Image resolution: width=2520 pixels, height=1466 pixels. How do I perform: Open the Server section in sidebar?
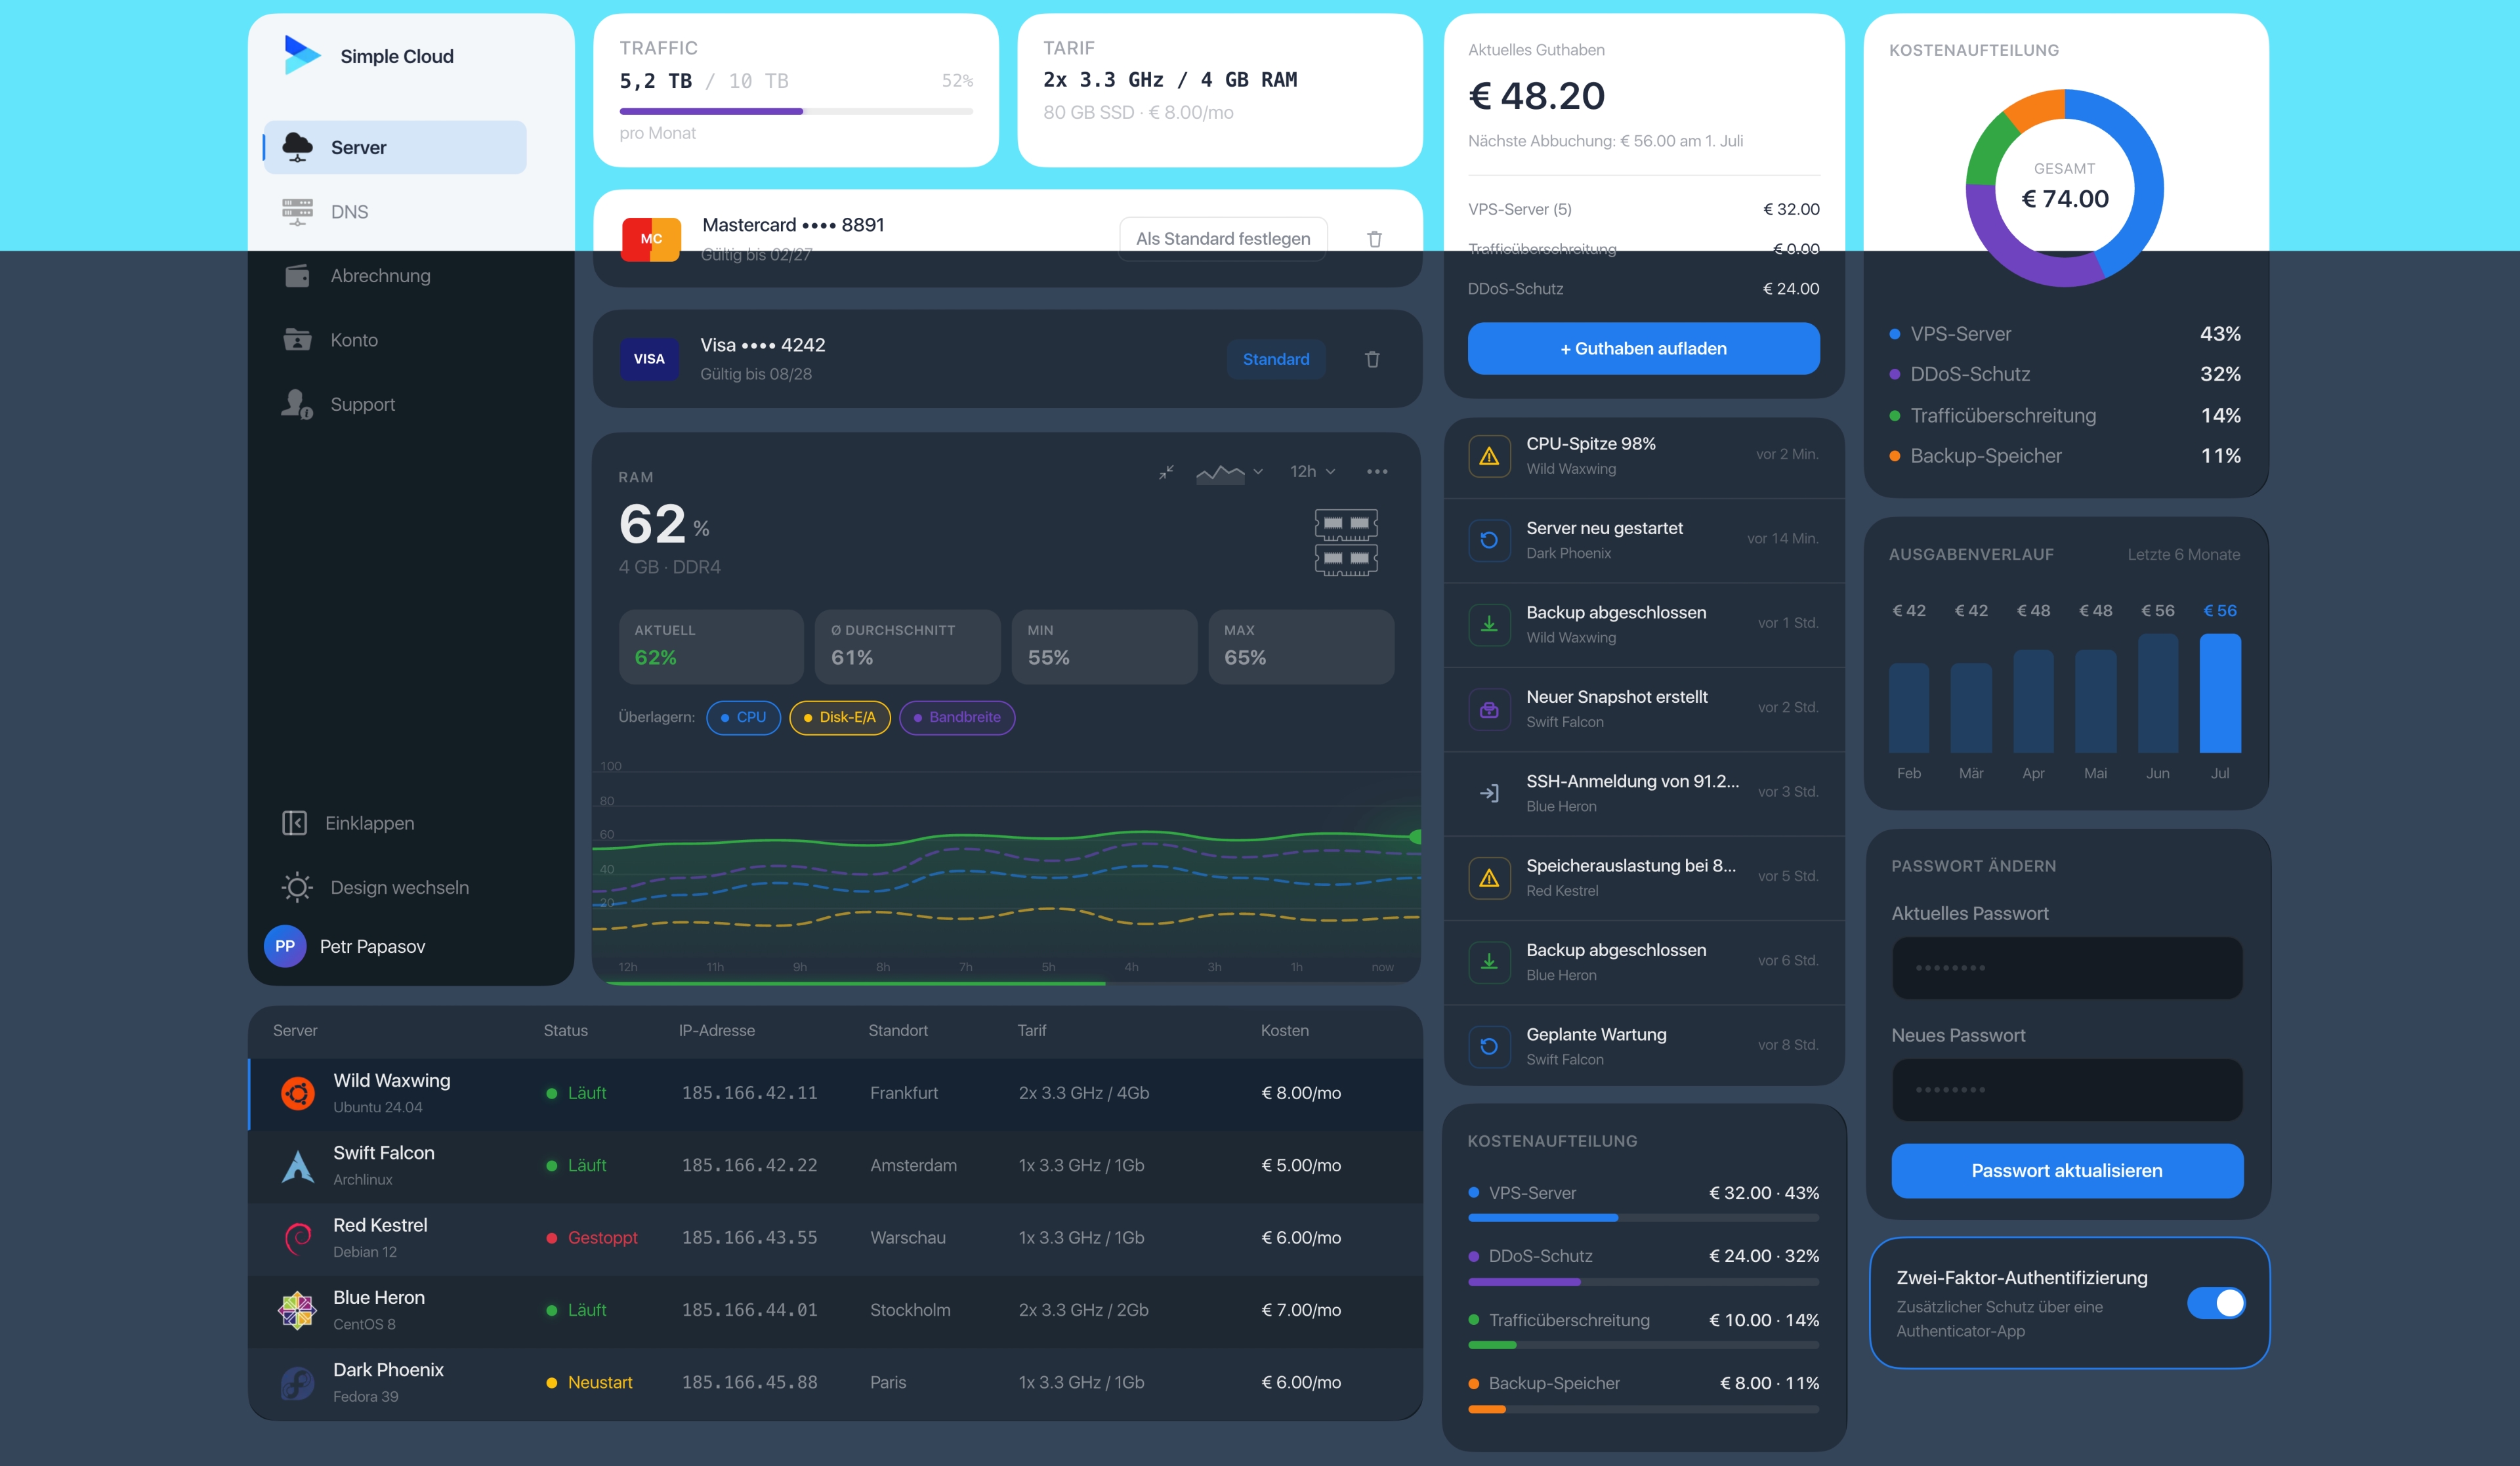point(395,147)
